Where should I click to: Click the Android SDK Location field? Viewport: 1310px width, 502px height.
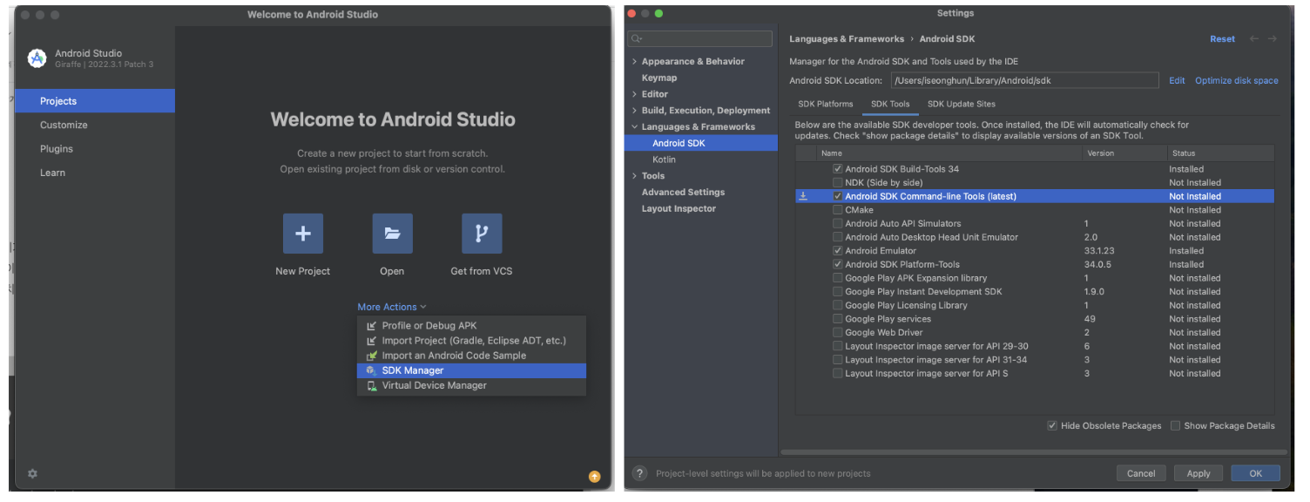point(1024,80)
